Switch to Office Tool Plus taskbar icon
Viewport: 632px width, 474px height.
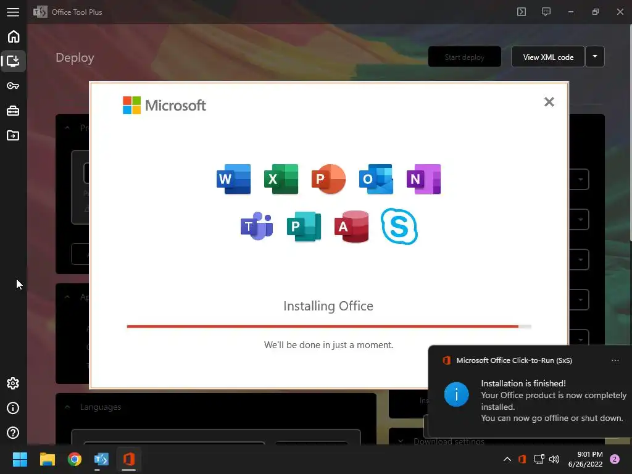coord(101,459)
